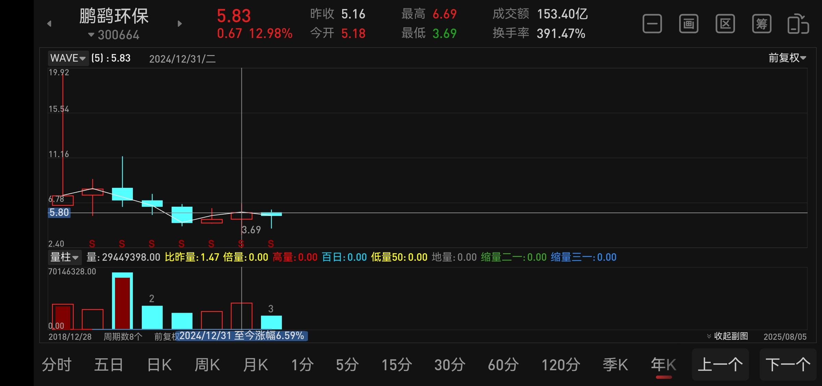Tap the current price 5.83
822x386 pixels.
tap(234, 16)
